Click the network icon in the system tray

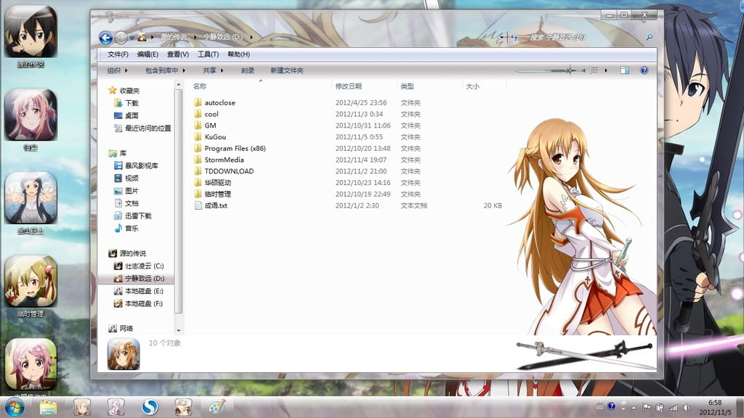(673, 408)
